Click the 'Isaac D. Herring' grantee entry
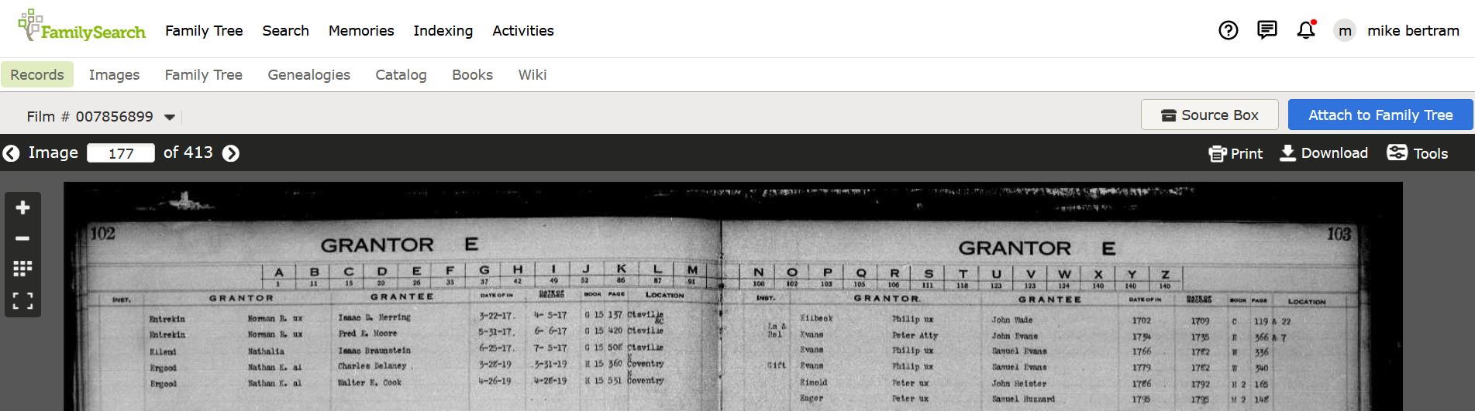This screenshot has width=1475, height=411. point(374,317)
